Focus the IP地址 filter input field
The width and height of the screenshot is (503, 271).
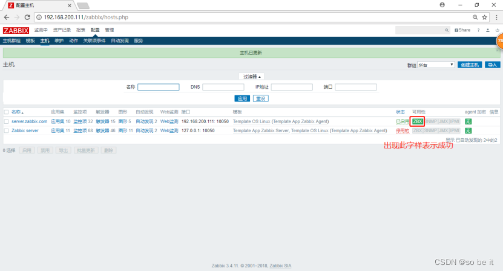tap(292, 87)
